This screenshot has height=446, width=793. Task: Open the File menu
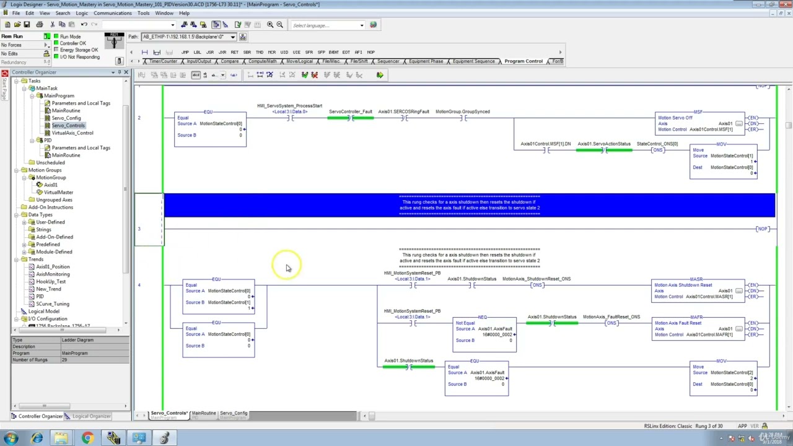point(16,13)
